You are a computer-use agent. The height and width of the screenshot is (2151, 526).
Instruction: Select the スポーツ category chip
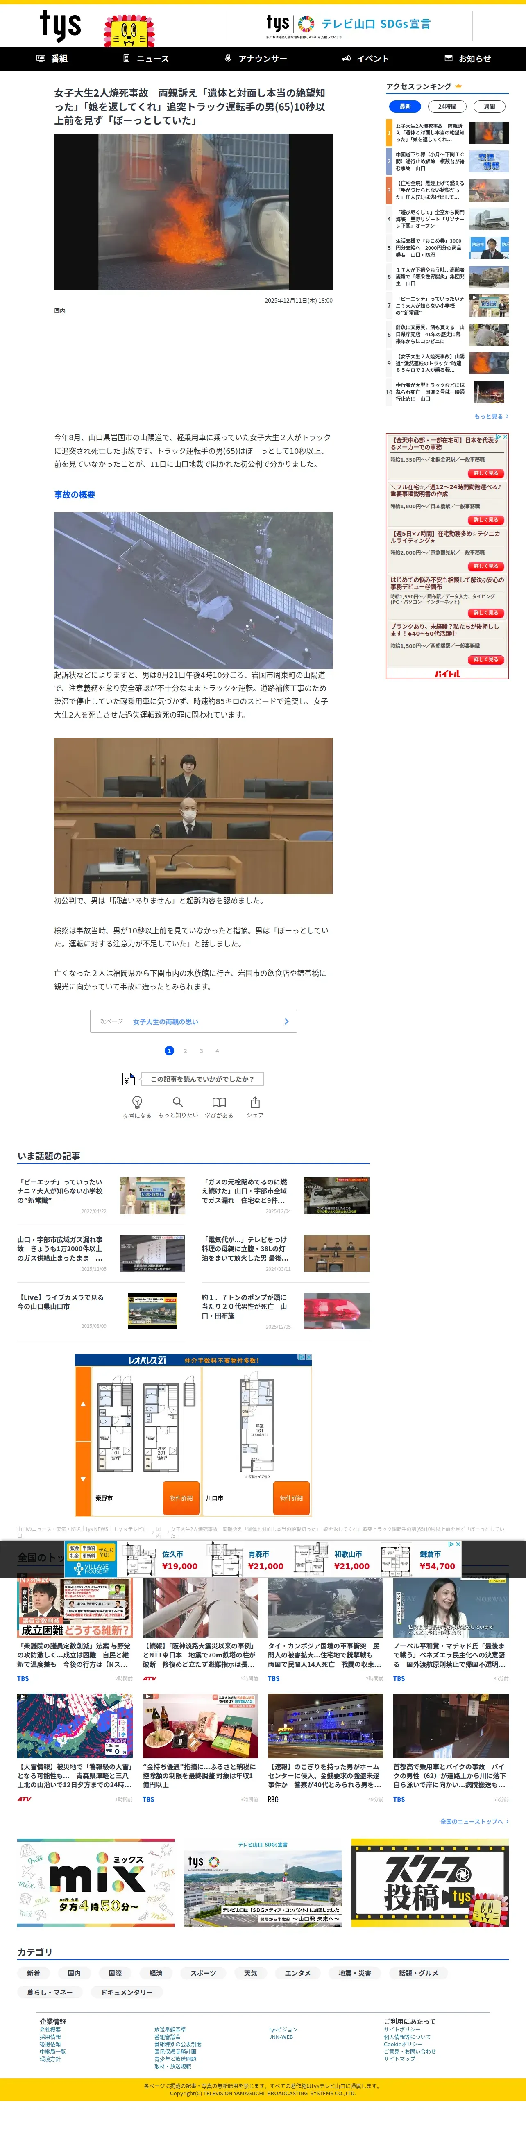click(203, 1973)
